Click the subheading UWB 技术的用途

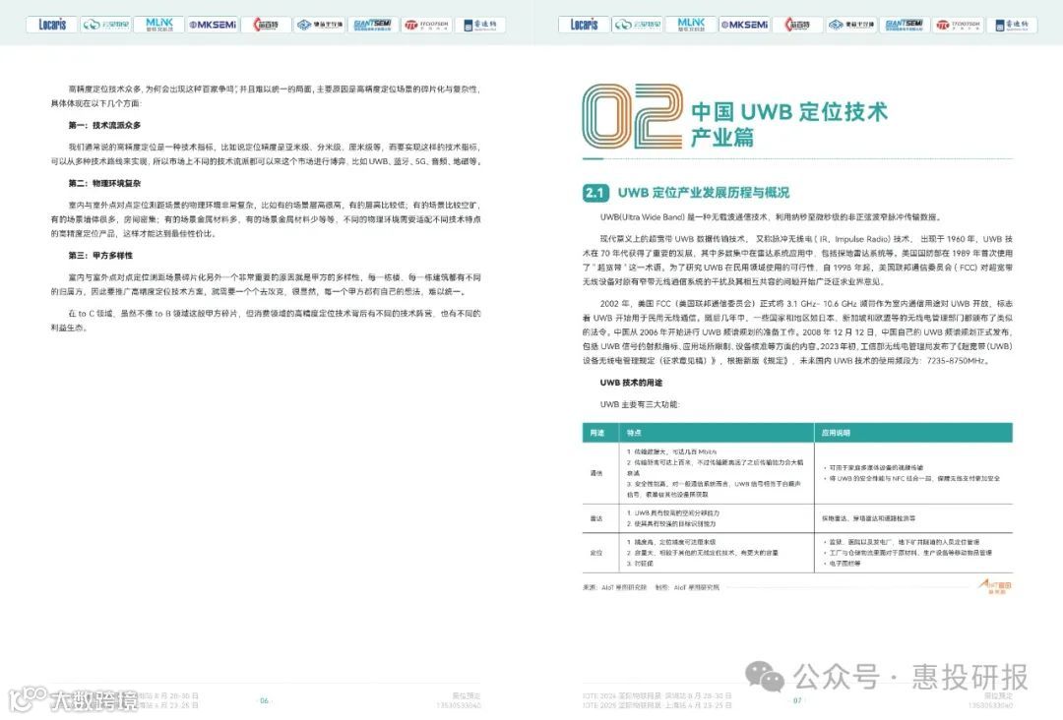click(x=631, y=383)
